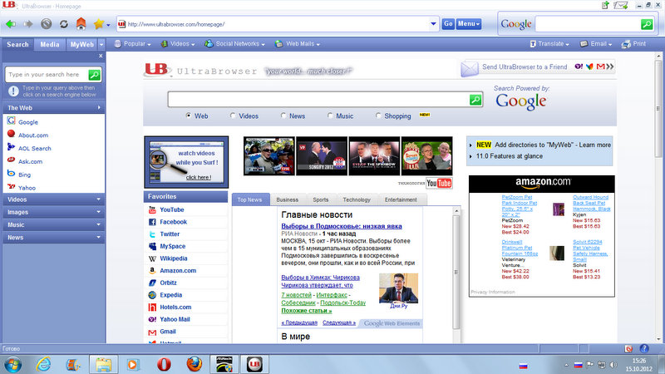
Task: Click the grey forward arrow
Action: click(28, 24)
